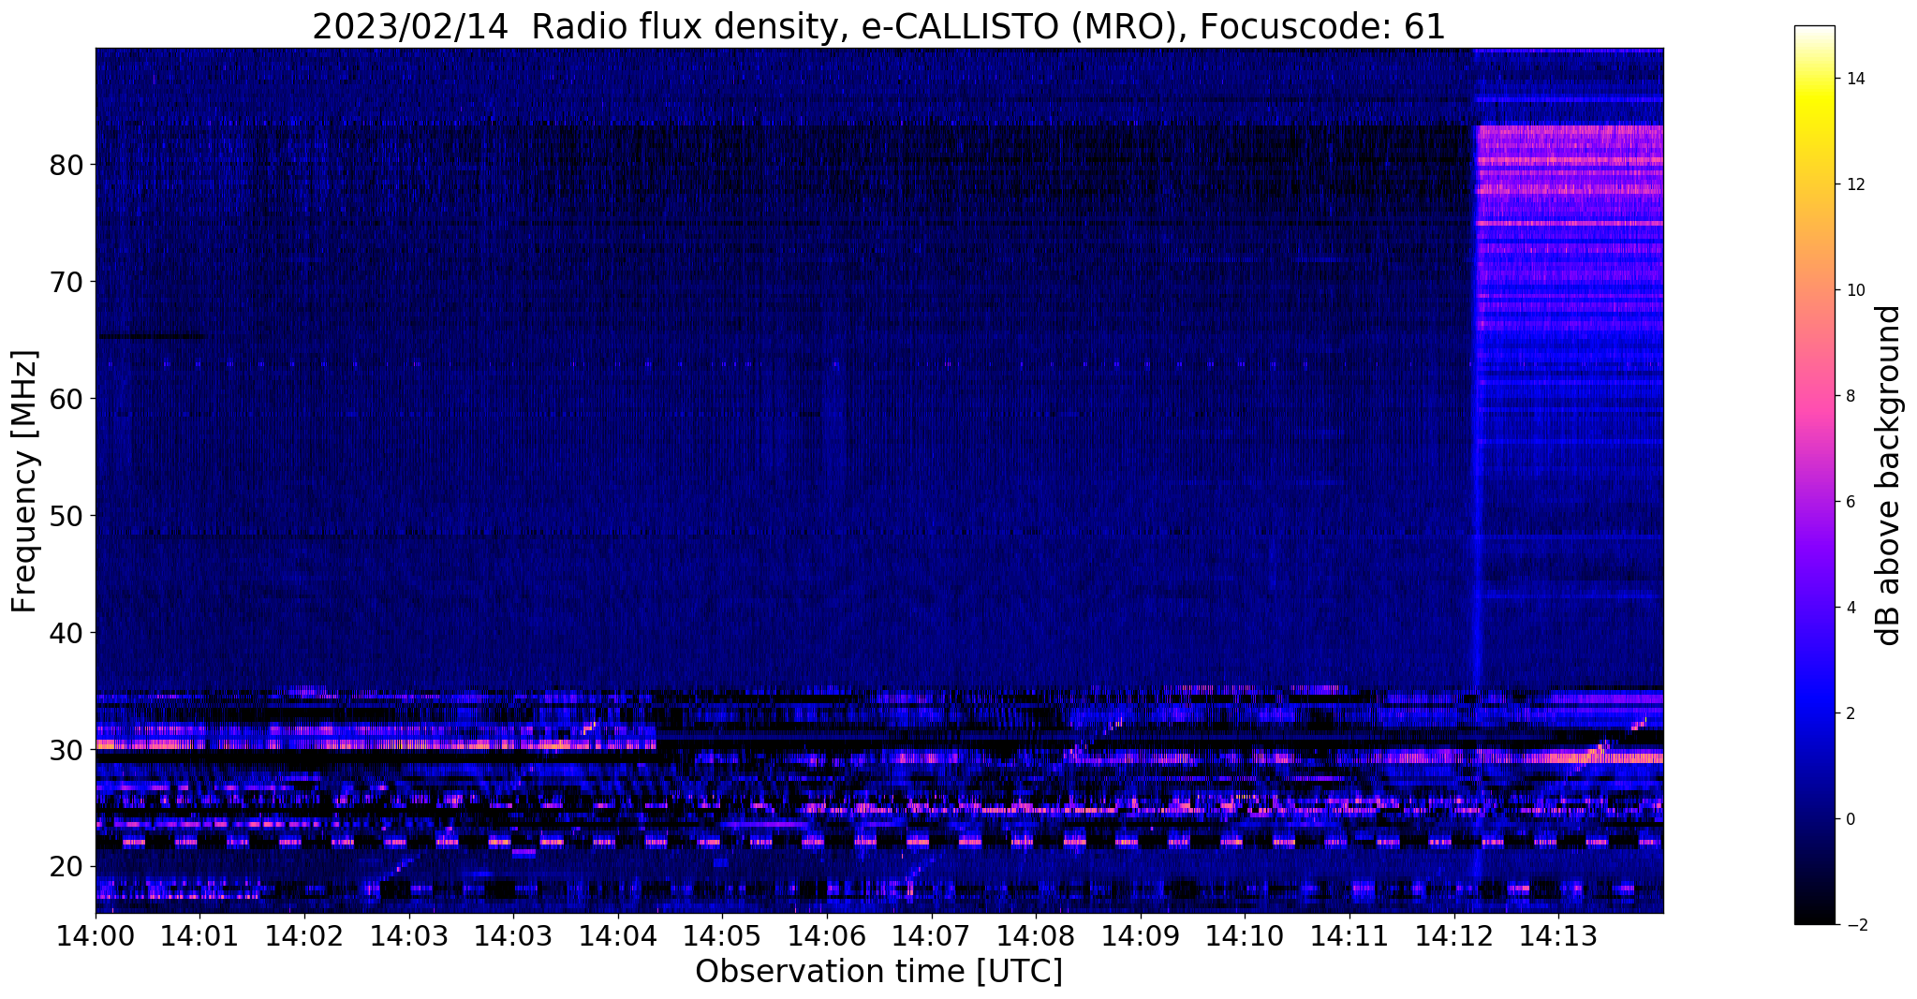Screen dimensions: 1917x999
Task: Click the colorbar tick value 8
Action: point(1850,396)
